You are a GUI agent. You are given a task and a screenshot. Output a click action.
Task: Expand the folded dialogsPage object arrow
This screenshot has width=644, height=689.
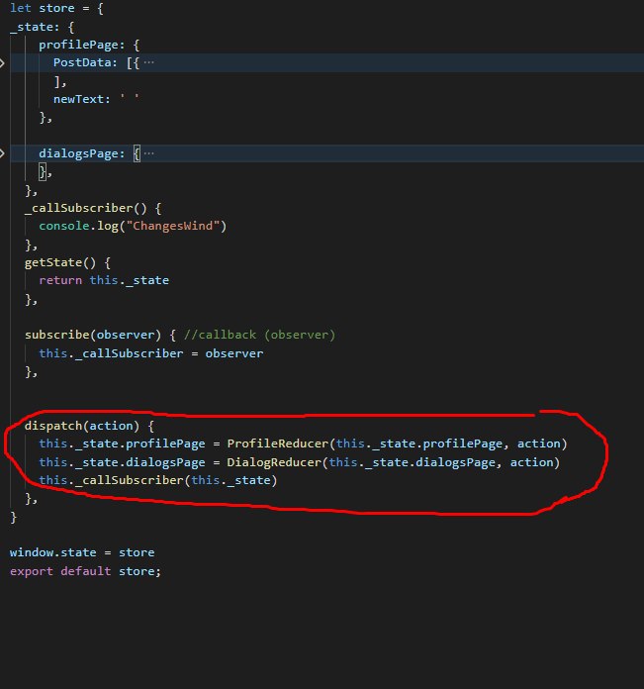point(2,153)
